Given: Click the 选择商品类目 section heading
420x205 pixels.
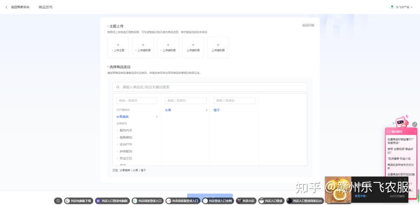Looking at the screenshot, I should coord(120,67).
